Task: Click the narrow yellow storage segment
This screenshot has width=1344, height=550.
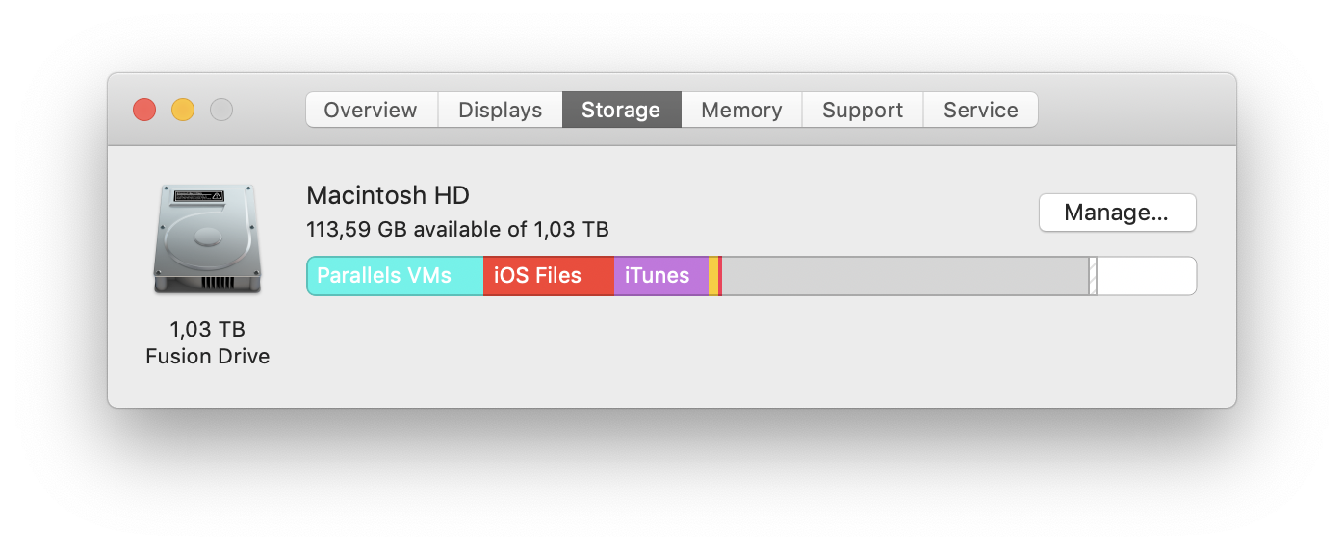Action: click(x=713, y=276)
